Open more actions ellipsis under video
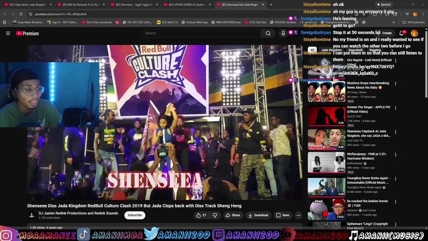 pos(298,215)
